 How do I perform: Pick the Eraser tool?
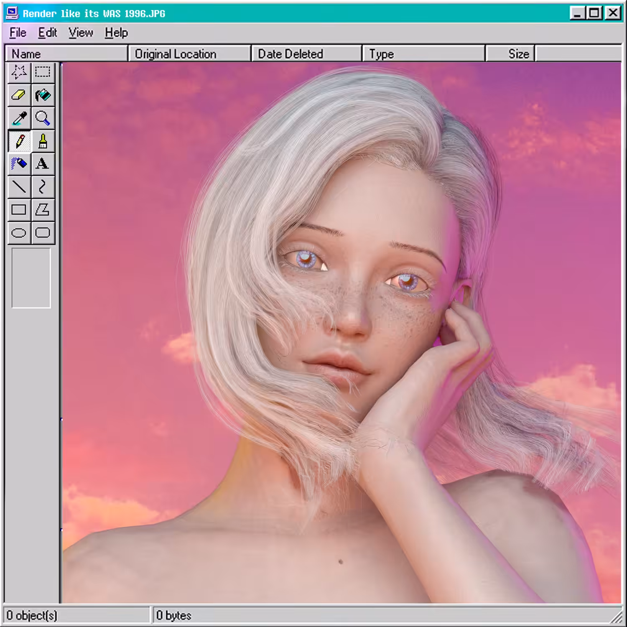point(19,95)
